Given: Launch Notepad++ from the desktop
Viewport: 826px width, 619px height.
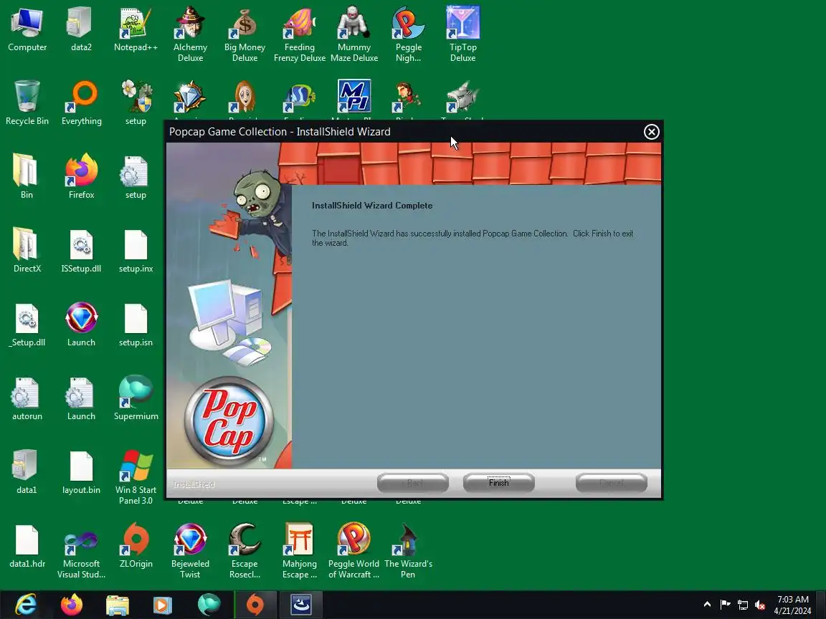Looking at the screenshot, I should pyautogui.click(x=136, y=30).
